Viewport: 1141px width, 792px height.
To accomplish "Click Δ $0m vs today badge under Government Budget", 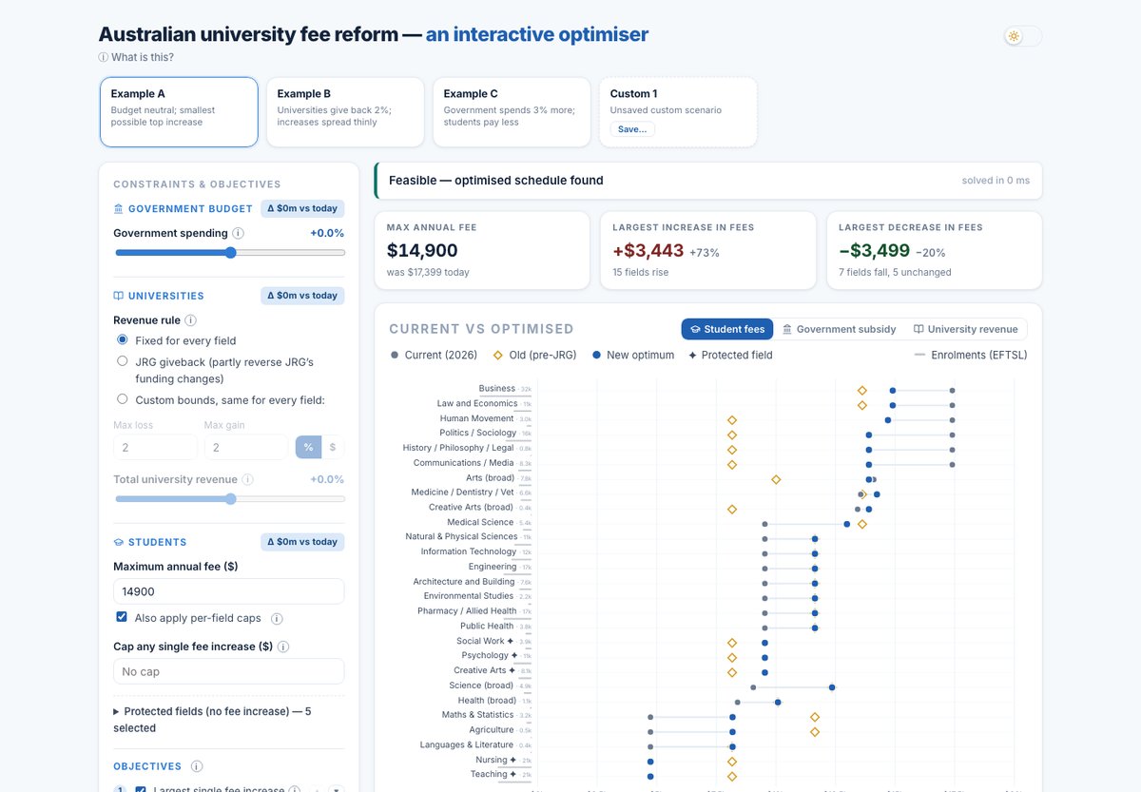I will point(302,209).
